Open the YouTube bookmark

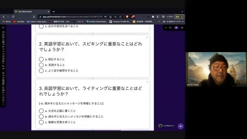(x=19, y=22)
